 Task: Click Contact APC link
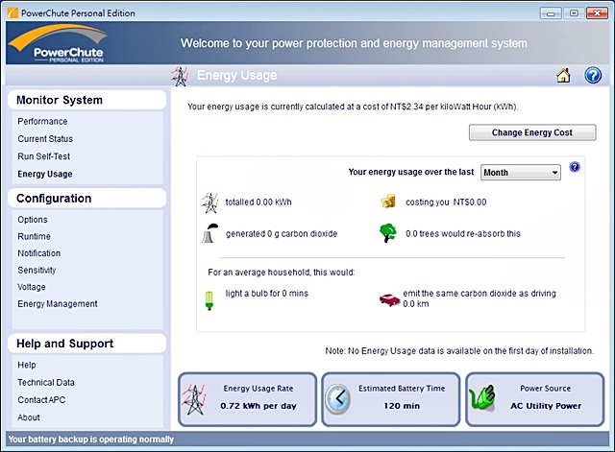pyautogui.click(x=41, y=400)
